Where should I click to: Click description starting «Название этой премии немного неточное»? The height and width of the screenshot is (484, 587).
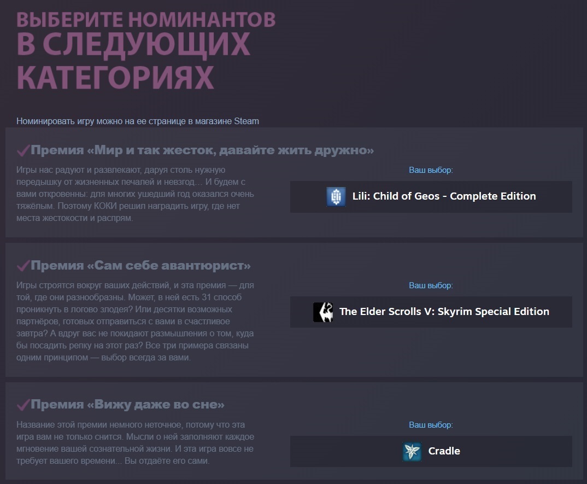135,443
